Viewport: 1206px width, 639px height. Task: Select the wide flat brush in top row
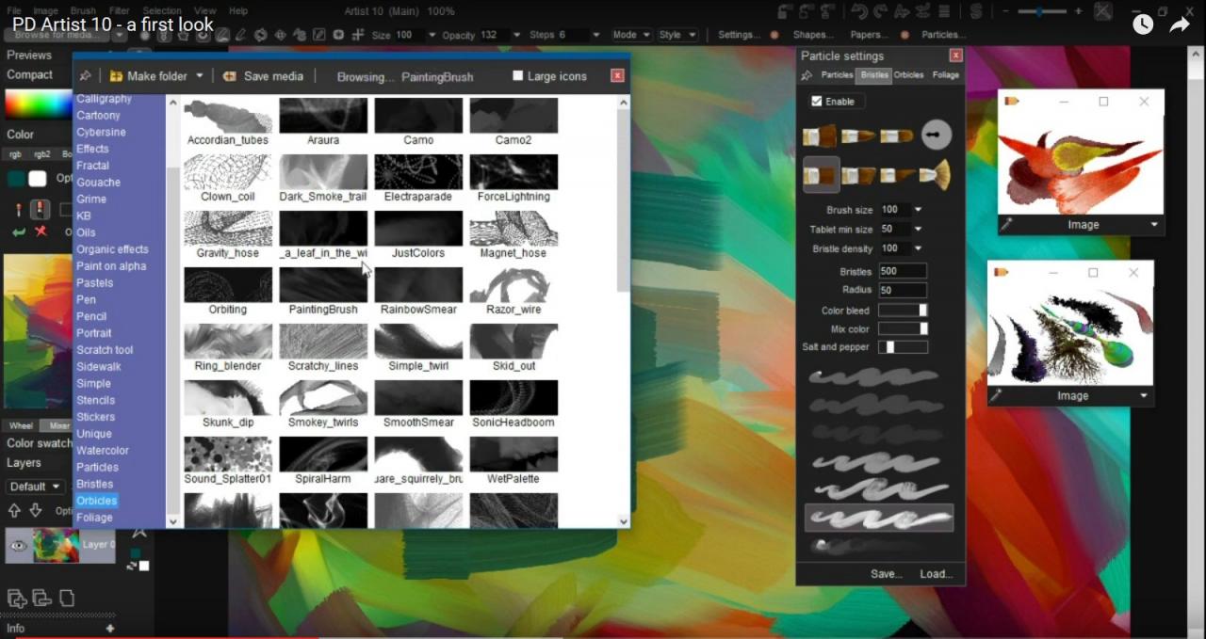click(819, 135)
